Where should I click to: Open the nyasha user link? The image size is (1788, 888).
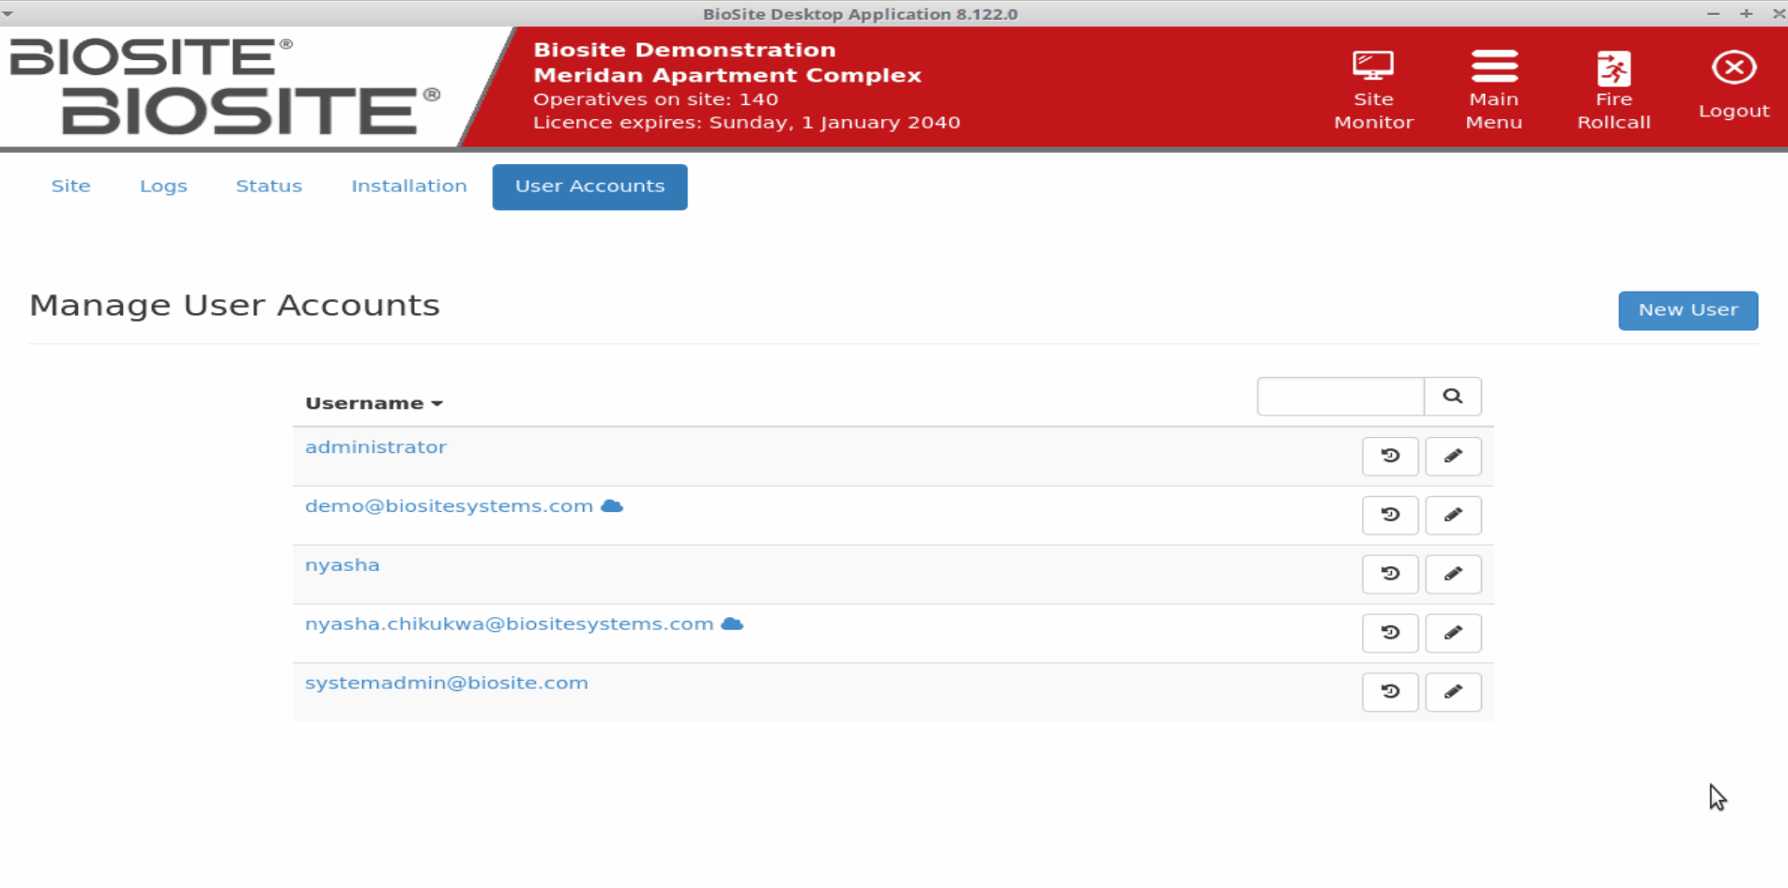coord(342,565)
